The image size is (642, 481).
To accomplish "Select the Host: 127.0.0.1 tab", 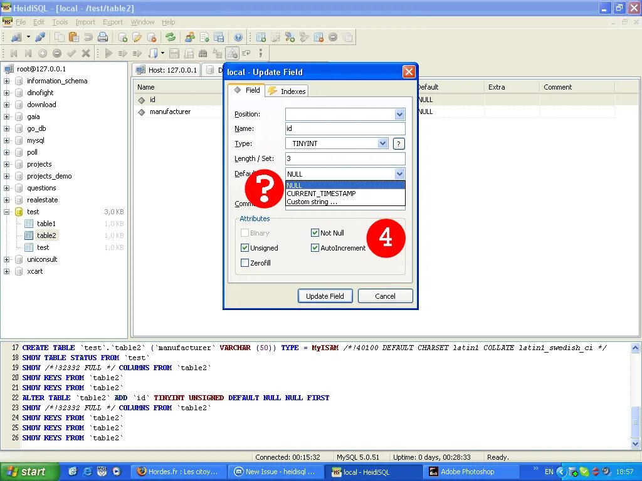I will click(167, 70).
